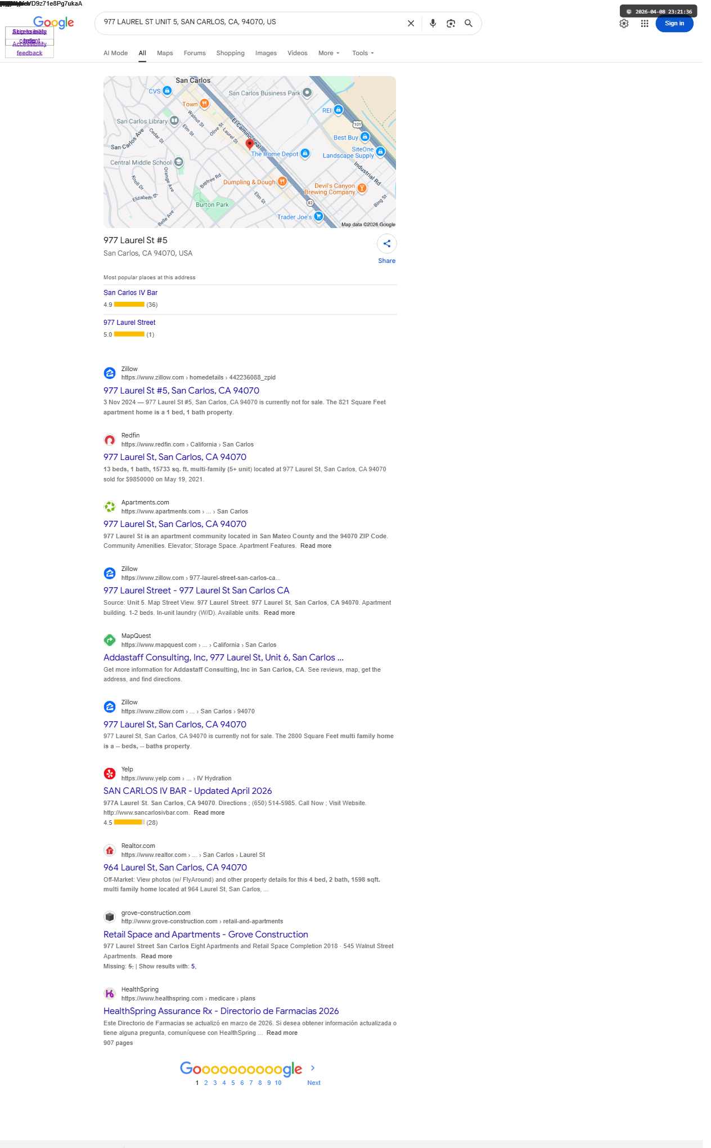
Task: Expand 977 Laurel Street Zillow snippet Read more
Action: 279,613
